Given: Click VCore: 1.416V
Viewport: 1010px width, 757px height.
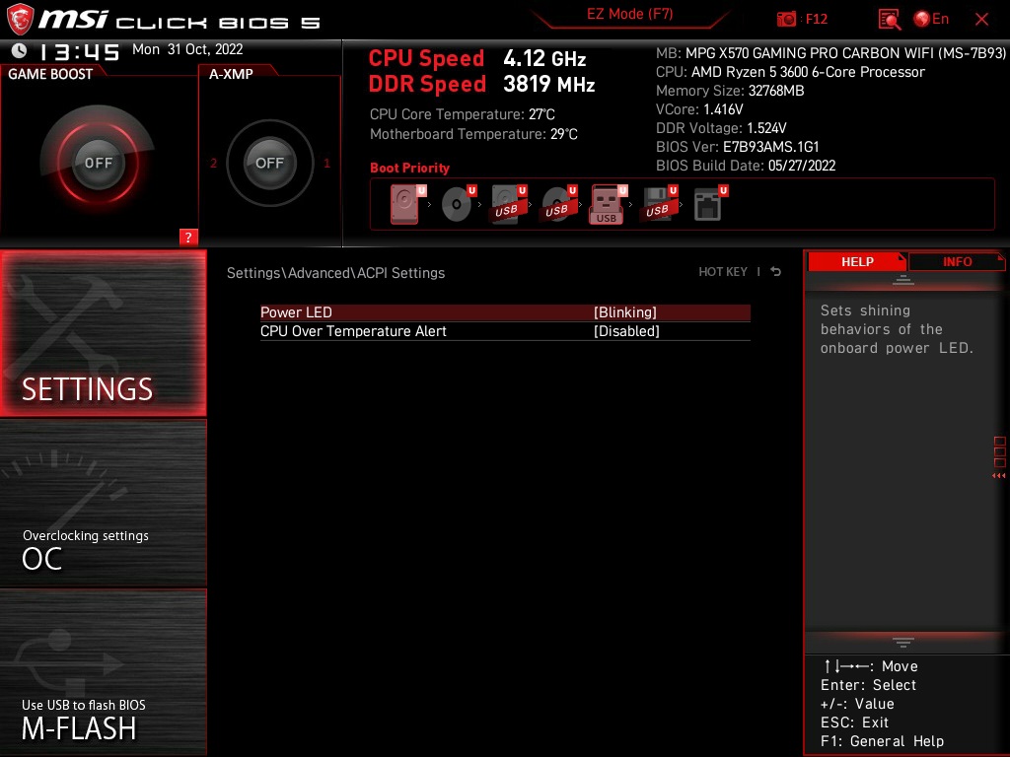Looking at the screenshot, I should pyautogui.click(x=699, y=109).
